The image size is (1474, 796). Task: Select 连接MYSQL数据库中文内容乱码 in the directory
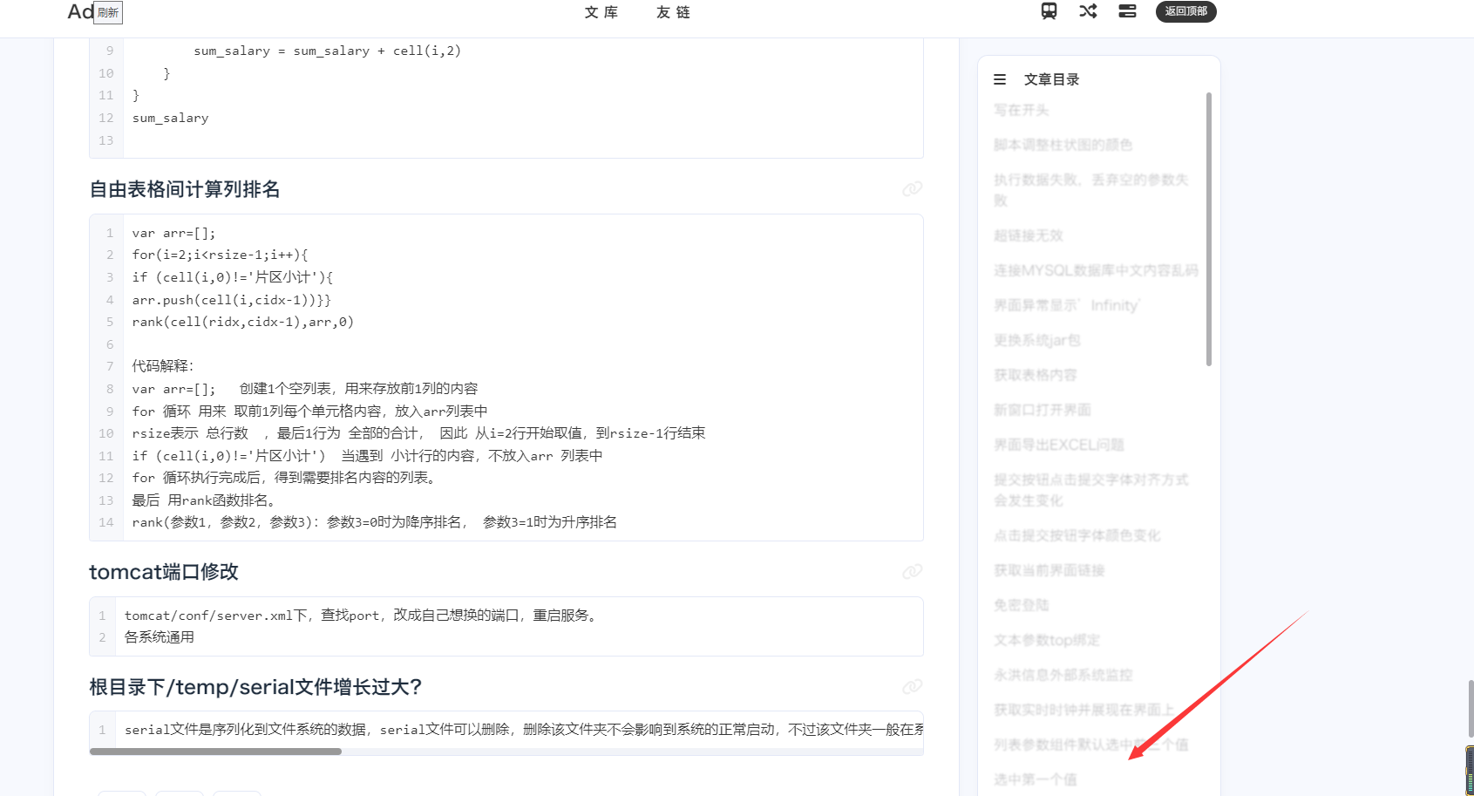(1096, 269)
